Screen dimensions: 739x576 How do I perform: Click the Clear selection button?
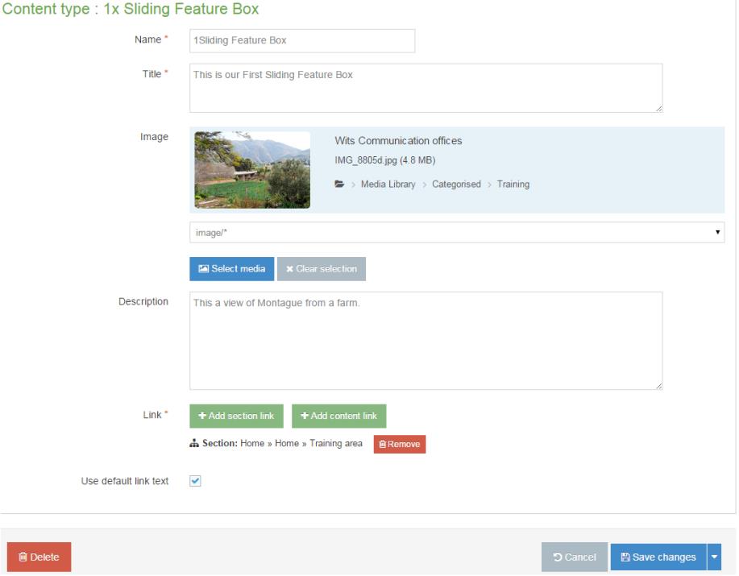click(x=322, y=269)
